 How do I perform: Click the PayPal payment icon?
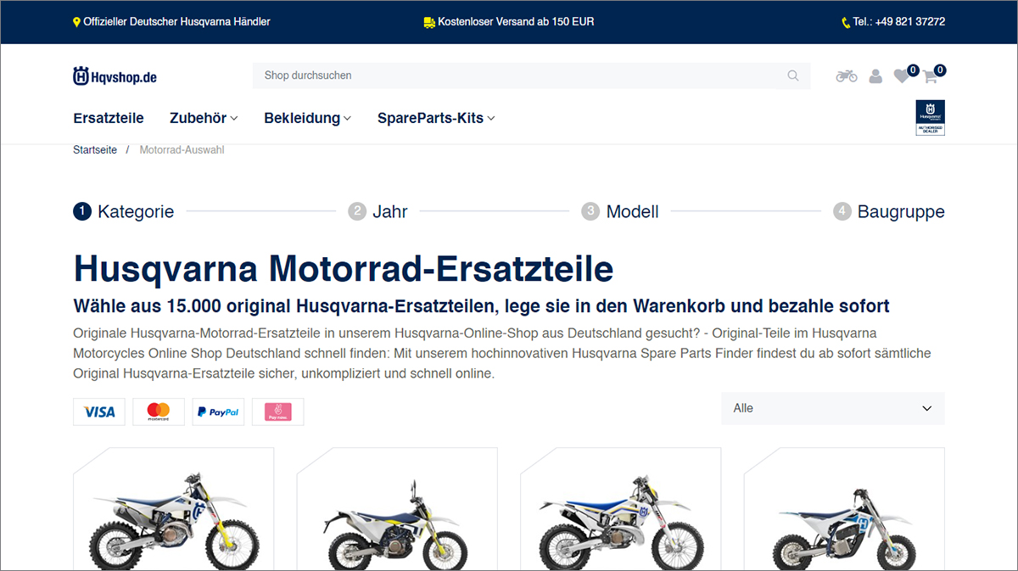point(218,411)
